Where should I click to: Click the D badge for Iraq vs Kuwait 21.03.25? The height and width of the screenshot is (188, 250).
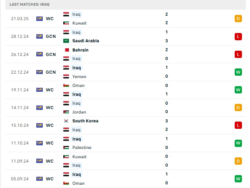point(238,19)
